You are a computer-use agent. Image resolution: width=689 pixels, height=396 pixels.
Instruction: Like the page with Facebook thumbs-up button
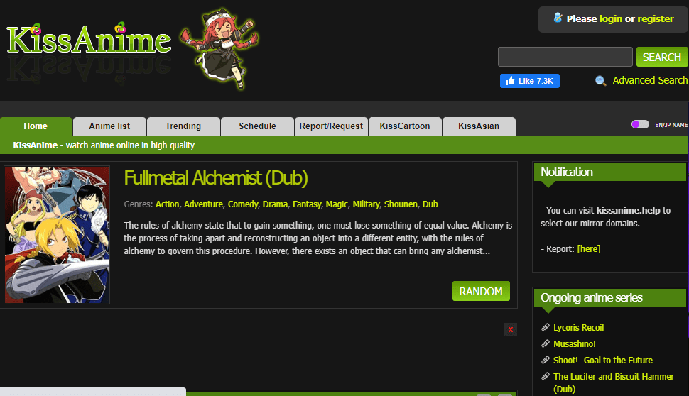529,81
